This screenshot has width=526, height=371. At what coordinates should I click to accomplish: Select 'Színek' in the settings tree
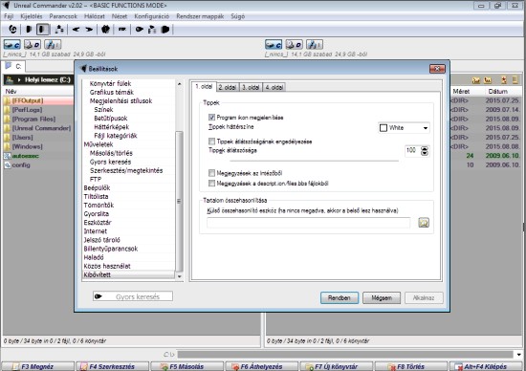tap(103, 110)
